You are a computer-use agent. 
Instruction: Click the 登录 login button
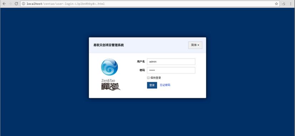click(x=152, y=85)
